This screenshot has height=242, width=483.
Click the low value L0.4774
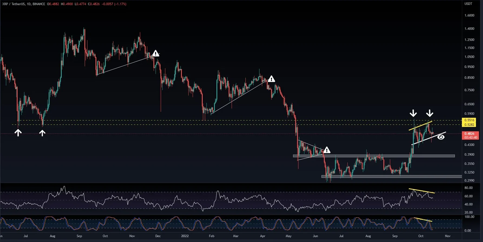[80, 4]
